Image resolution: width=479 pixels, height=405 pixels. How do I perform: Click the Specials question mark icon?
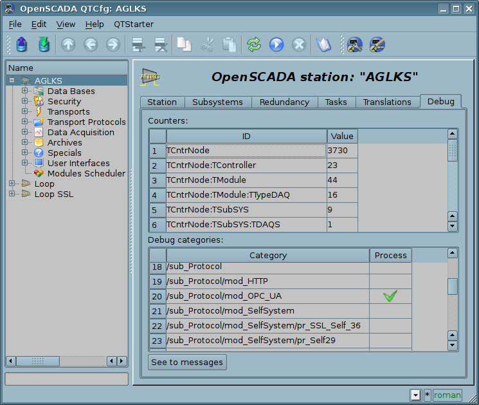[x=39, y=153]
